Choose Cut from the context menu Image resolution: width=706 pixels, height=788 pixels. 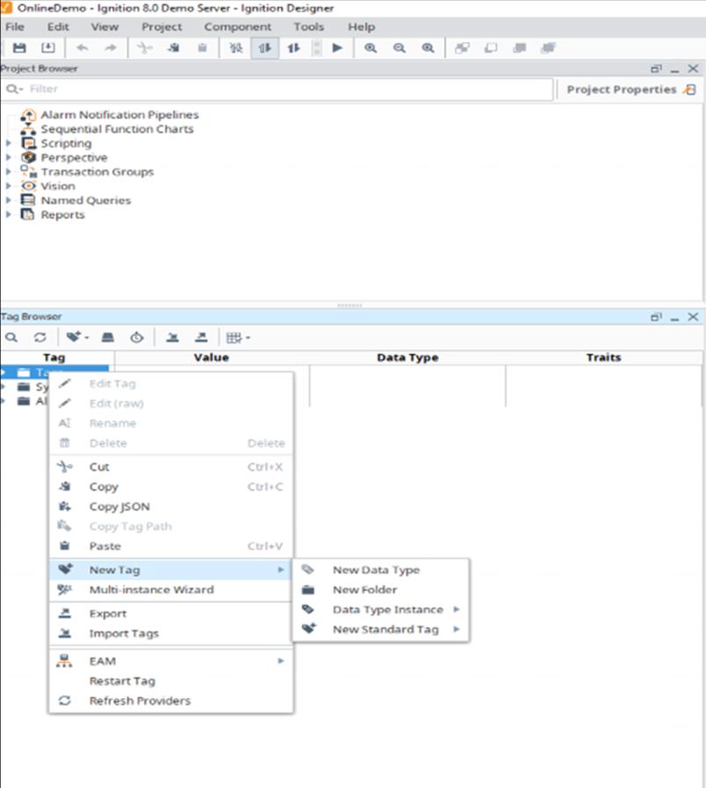[x=171, y=467]
